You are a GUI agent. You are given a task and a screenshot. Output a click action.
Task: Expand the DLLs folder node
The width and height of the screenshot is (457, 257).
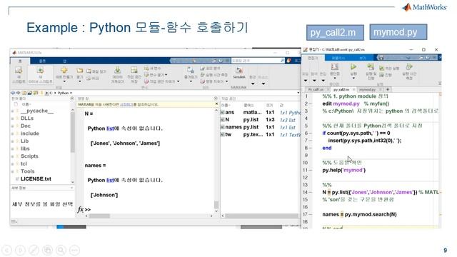(x=13, y=119)
